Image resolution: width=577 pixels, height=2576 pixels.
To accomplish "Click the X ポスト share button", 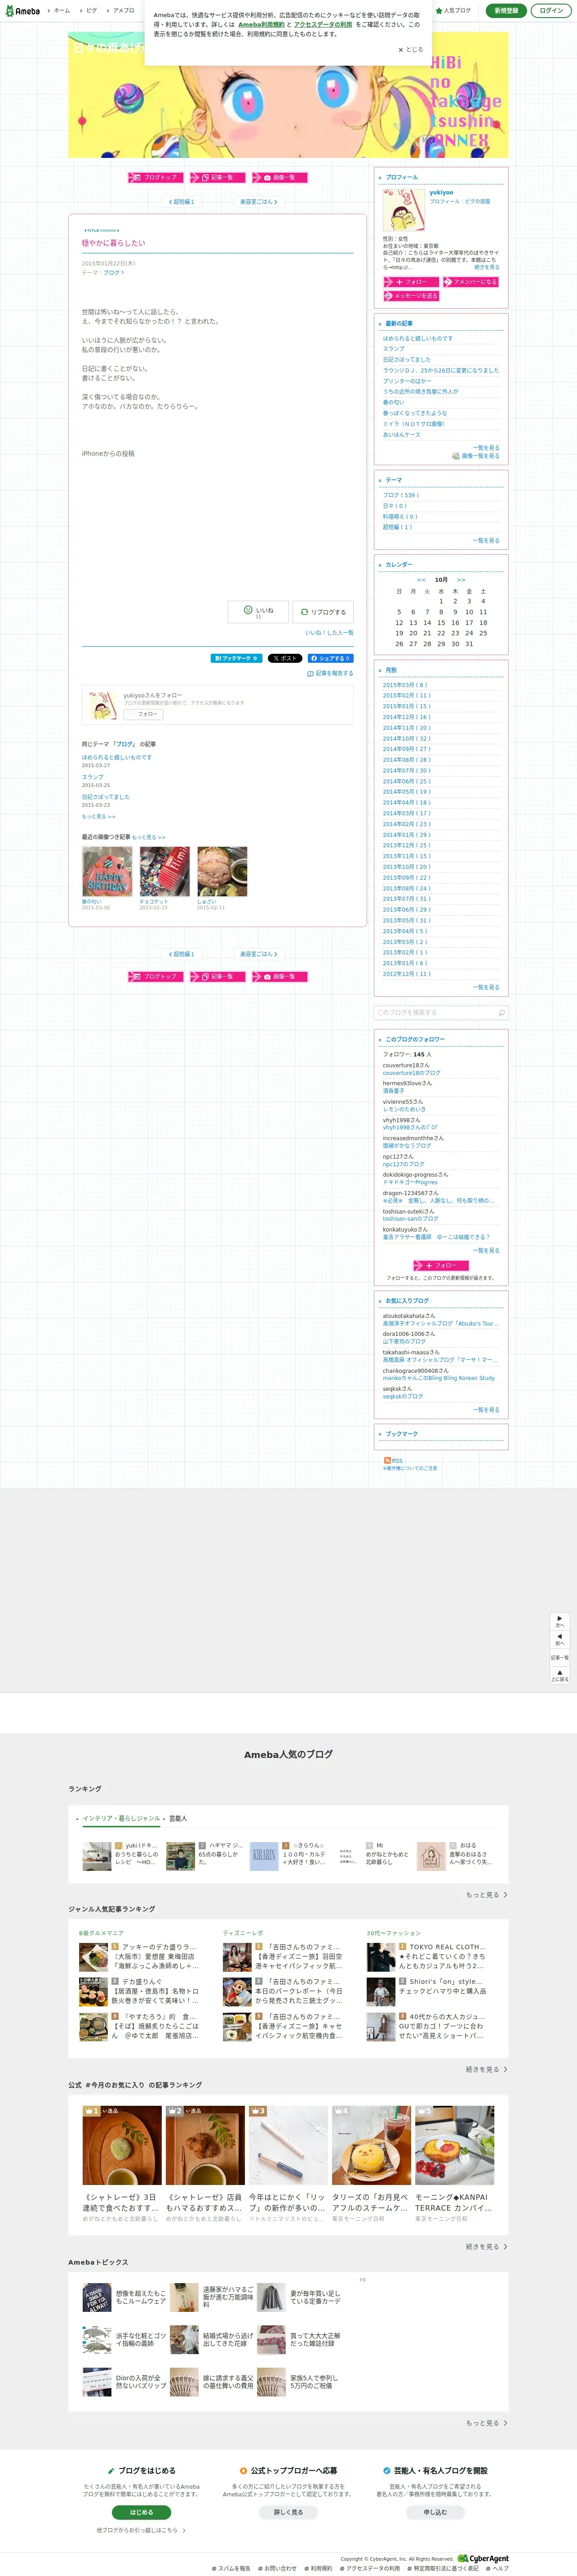I will pos(284,658).
